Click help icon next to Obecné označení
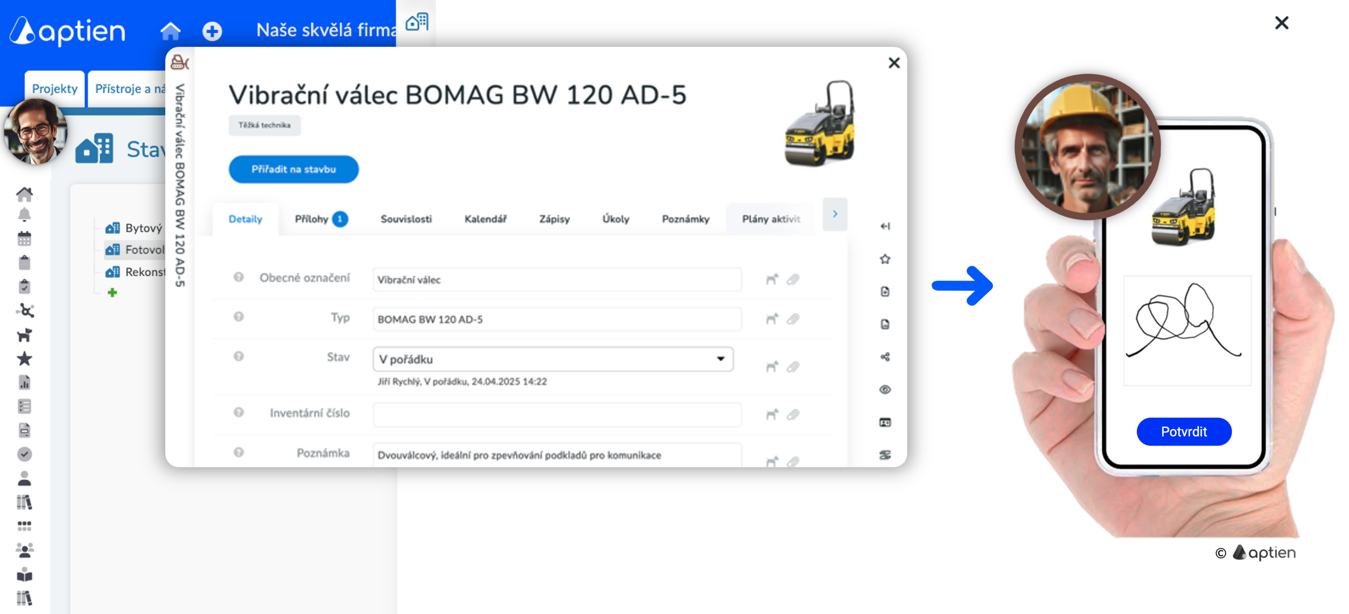This screenshot has width=1349, height=614. click(x=238, y=277)
